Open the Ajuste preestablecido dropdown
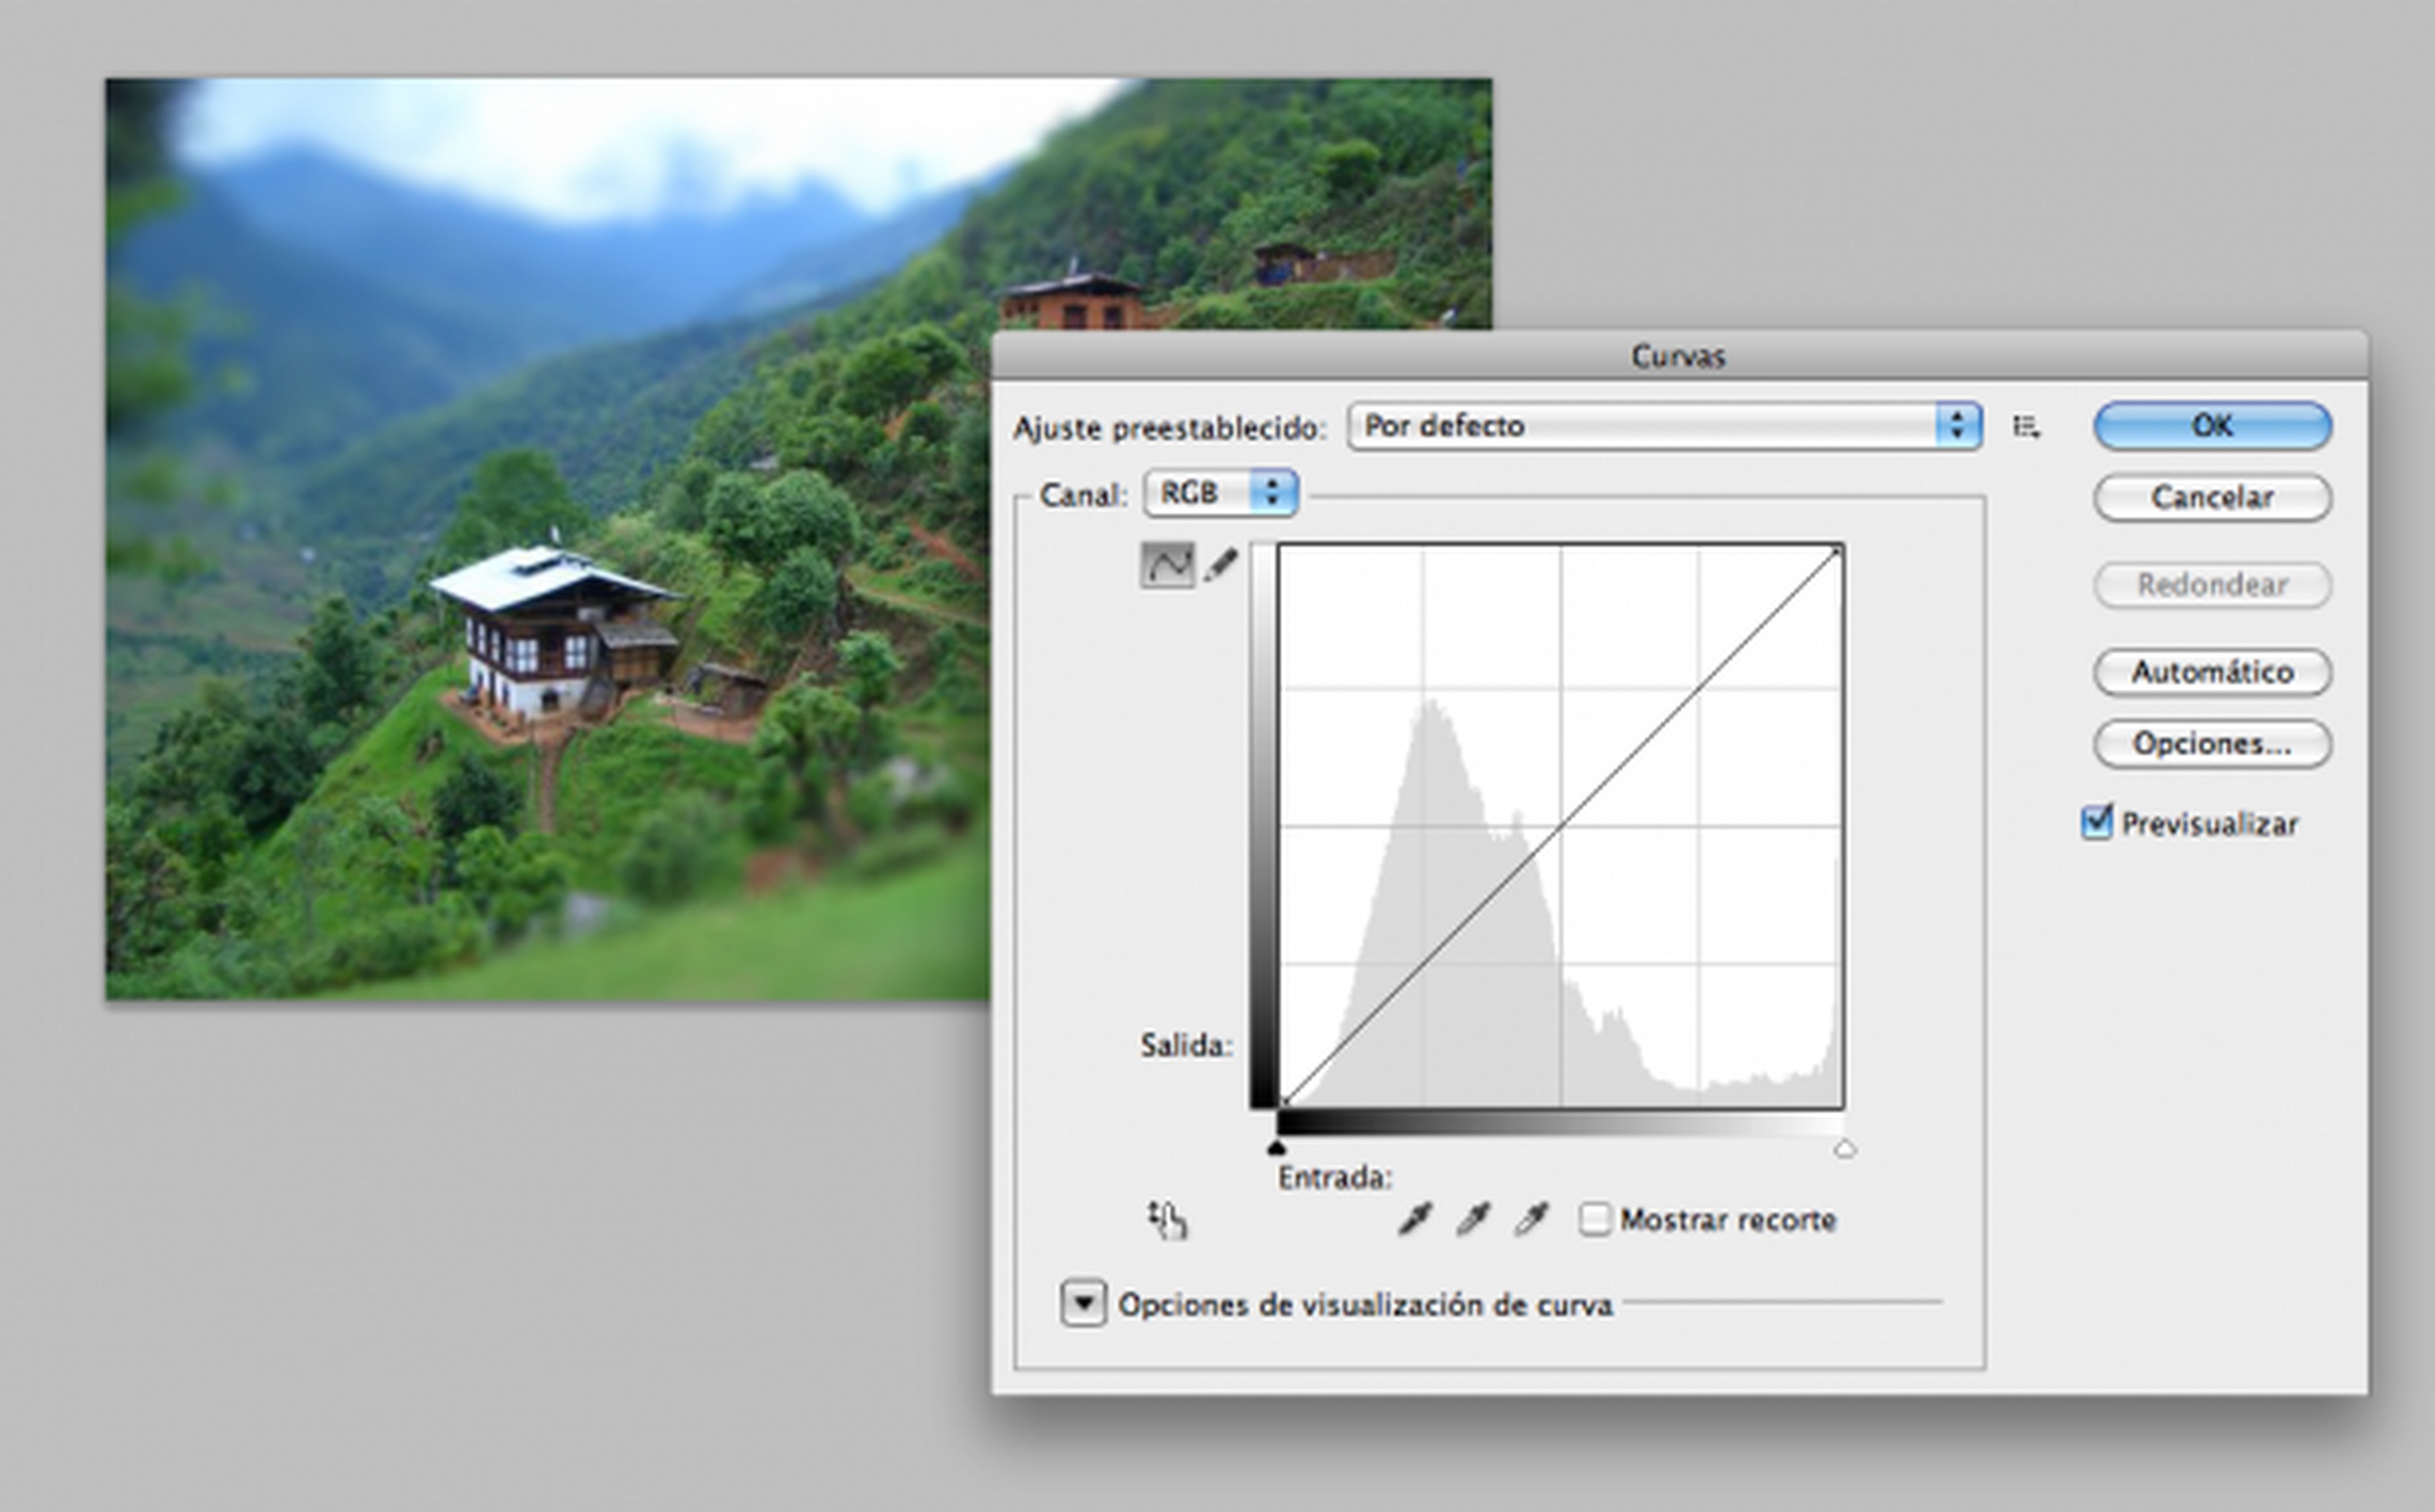This screenshot has height=1512, width=2435. pos(1664,427)
